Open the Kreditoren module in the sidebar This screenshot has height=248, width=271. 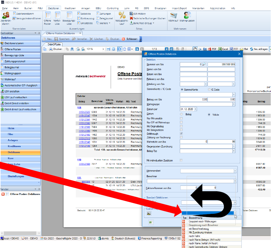tap(20, 146)
